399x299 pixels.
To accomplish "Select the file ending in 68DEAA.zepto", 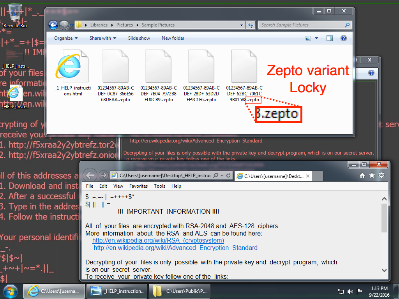I will [x=115, y=76].
